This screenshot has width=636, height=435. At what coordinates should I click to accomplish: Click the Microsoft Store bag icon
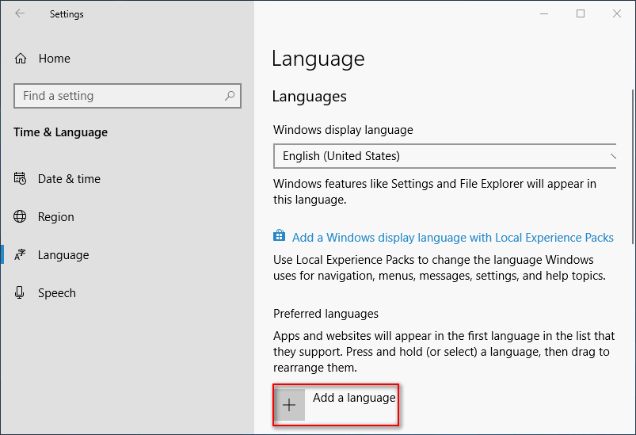[x=279, y=235]
